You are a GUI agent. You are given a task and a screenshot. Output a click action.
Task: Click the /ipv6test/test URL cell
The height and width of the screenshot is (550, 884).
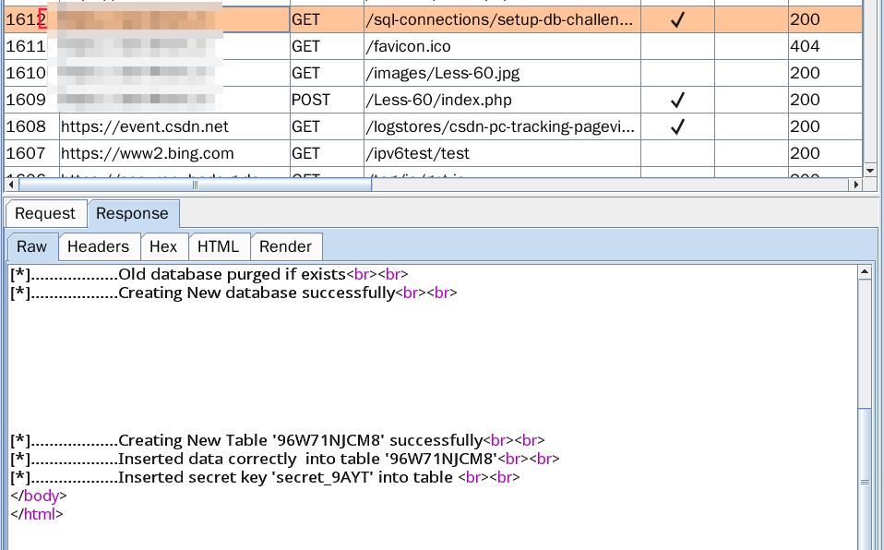[502, 153]
